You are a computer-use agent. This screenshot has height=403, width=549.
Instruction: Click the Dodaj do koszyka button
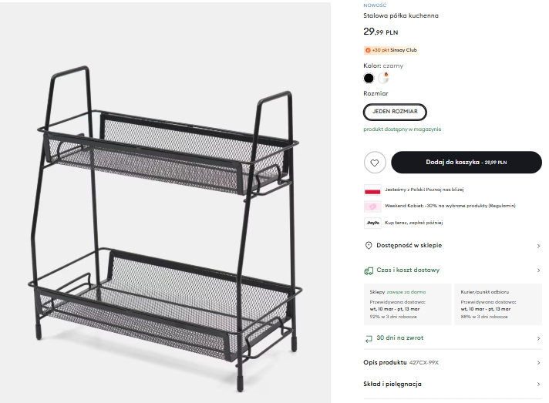[x=465, y=163]
